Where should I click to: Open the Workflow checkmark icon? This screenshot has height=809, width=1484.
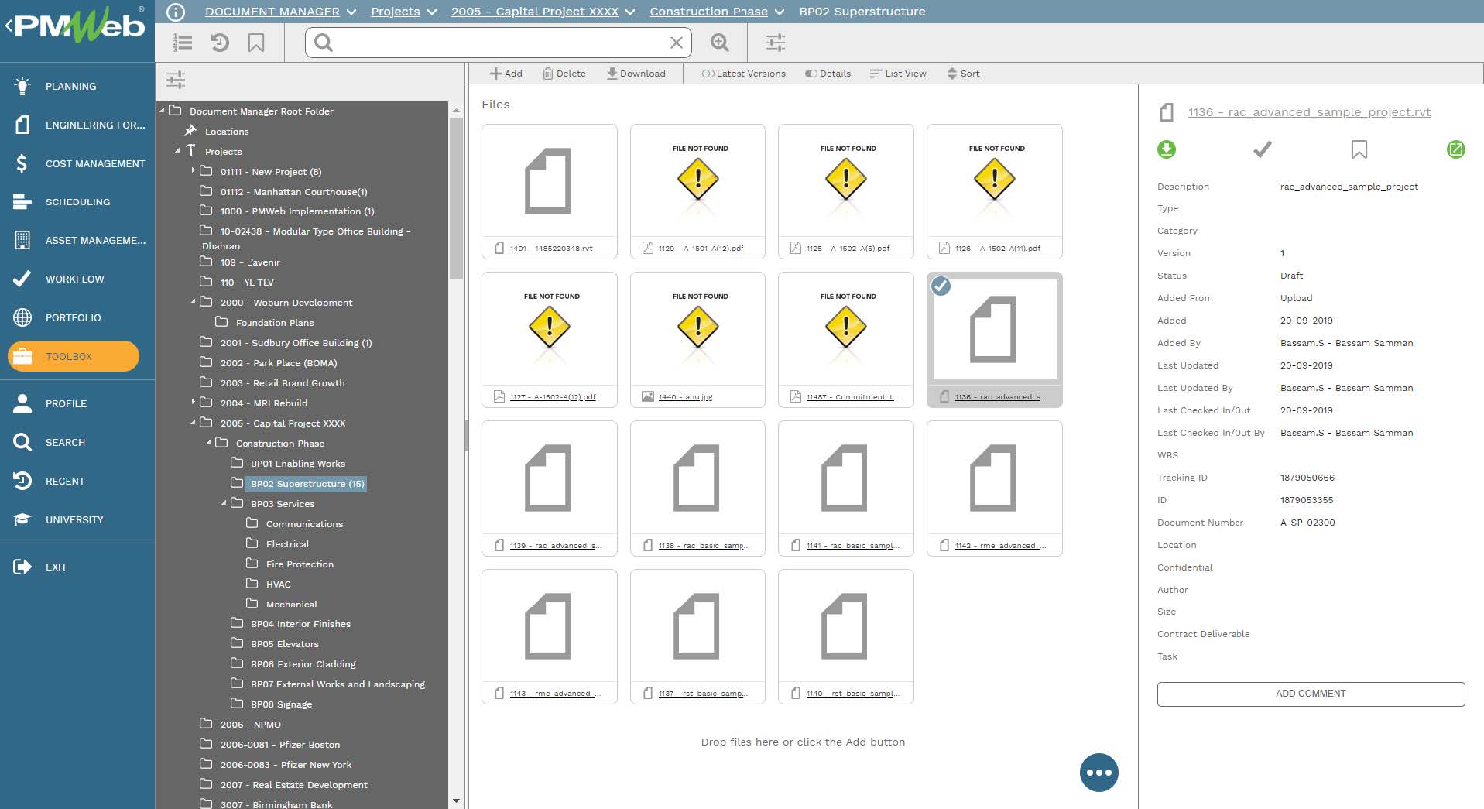pos(22,279)
